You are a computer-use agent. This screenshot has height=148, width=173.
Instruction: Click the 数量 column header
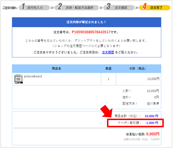pyautogui.click(x=108, y=69)
